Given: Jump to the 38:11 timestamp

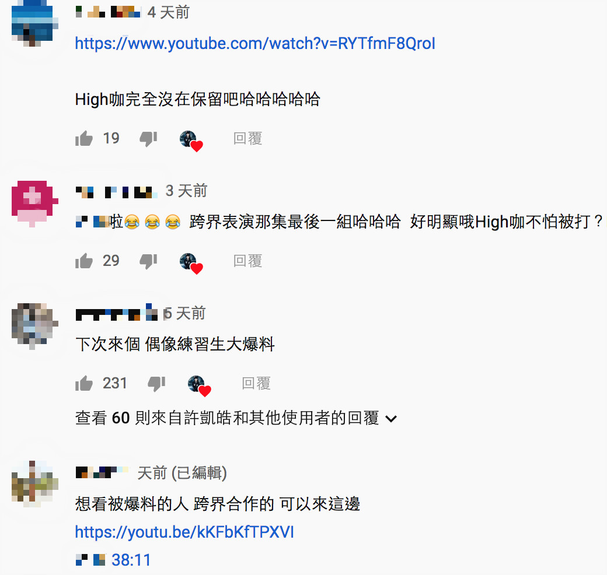Looking at the screenshot, I should click(x=131, y=560).
